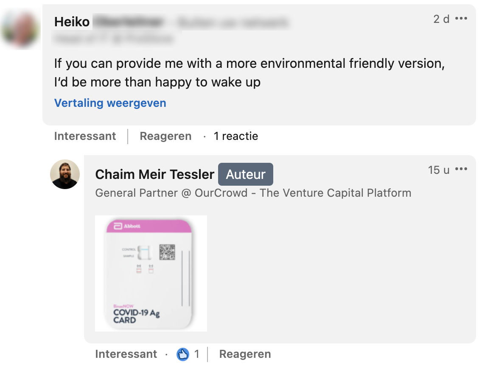Viewport: 482px width, 368px height.
Task: Click the 15 u timestamp
Action: point(439,170)
